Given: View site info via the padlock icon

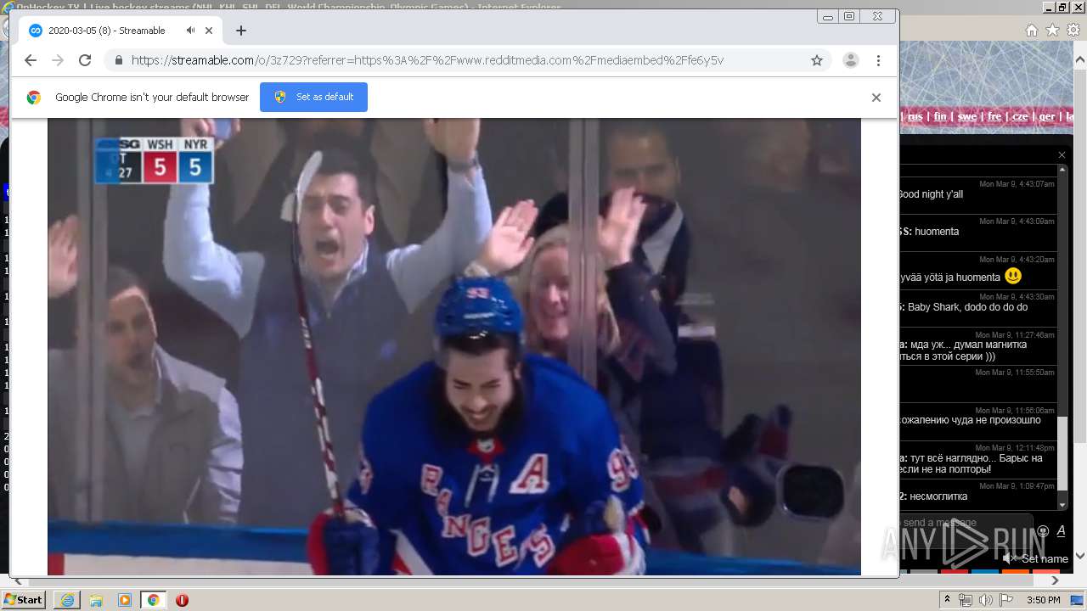Looking at the screenshot, I should click(119, 60).
